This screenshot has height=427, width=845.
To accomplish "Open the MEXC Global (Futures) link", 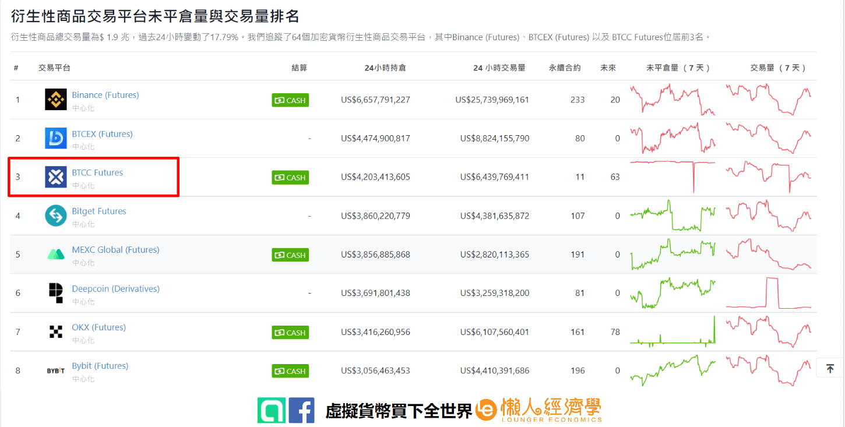I will pyautogui.click(x=115, y=250).
